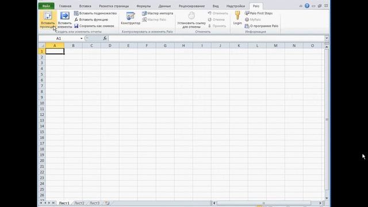368x207 pixels.
Task: Select row header 10
Action: (42, 103)
